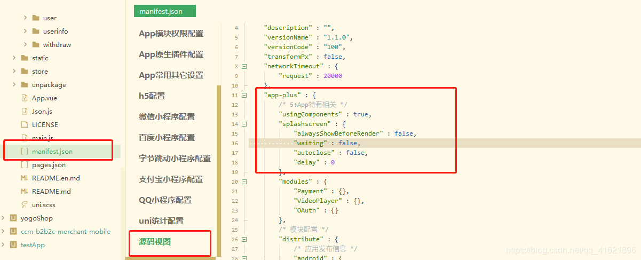Open 微信小程序配置 section

click(x=167, y=117)
